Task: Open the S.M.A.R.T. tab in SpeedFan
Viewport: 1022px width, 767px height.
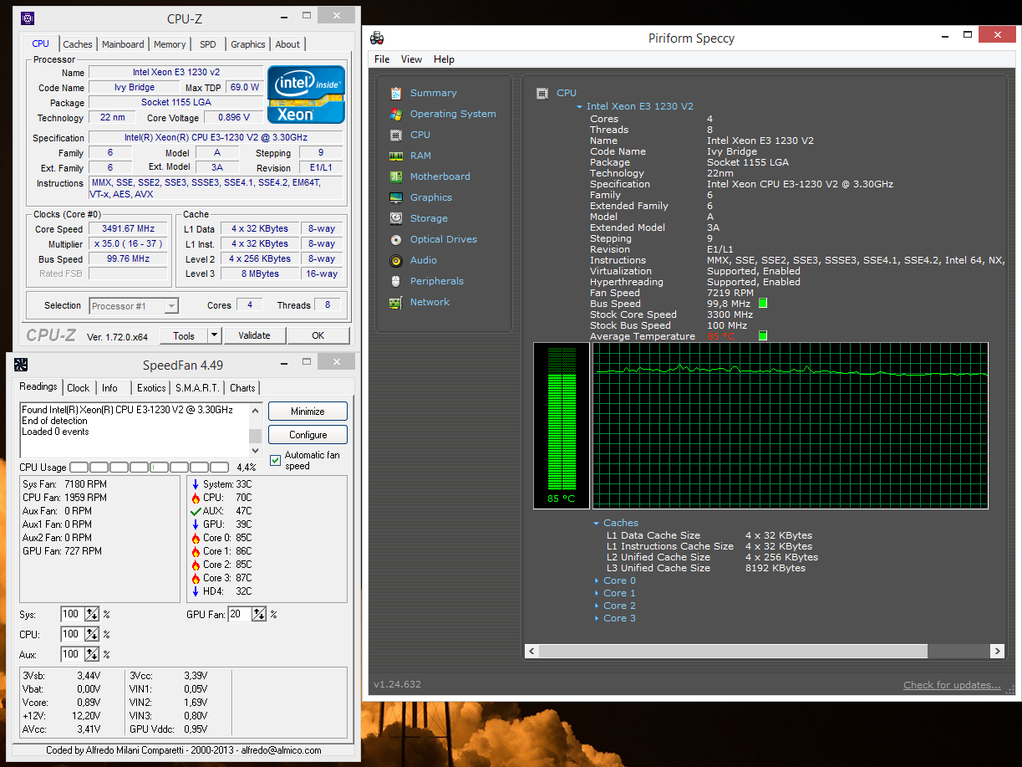Action: pos(198,388)
